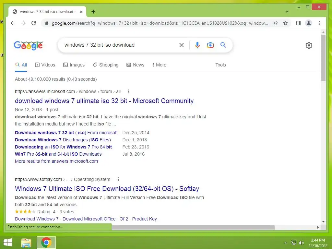Open the Windows Start menu
332x249 pixels.
tap(8, 243)
